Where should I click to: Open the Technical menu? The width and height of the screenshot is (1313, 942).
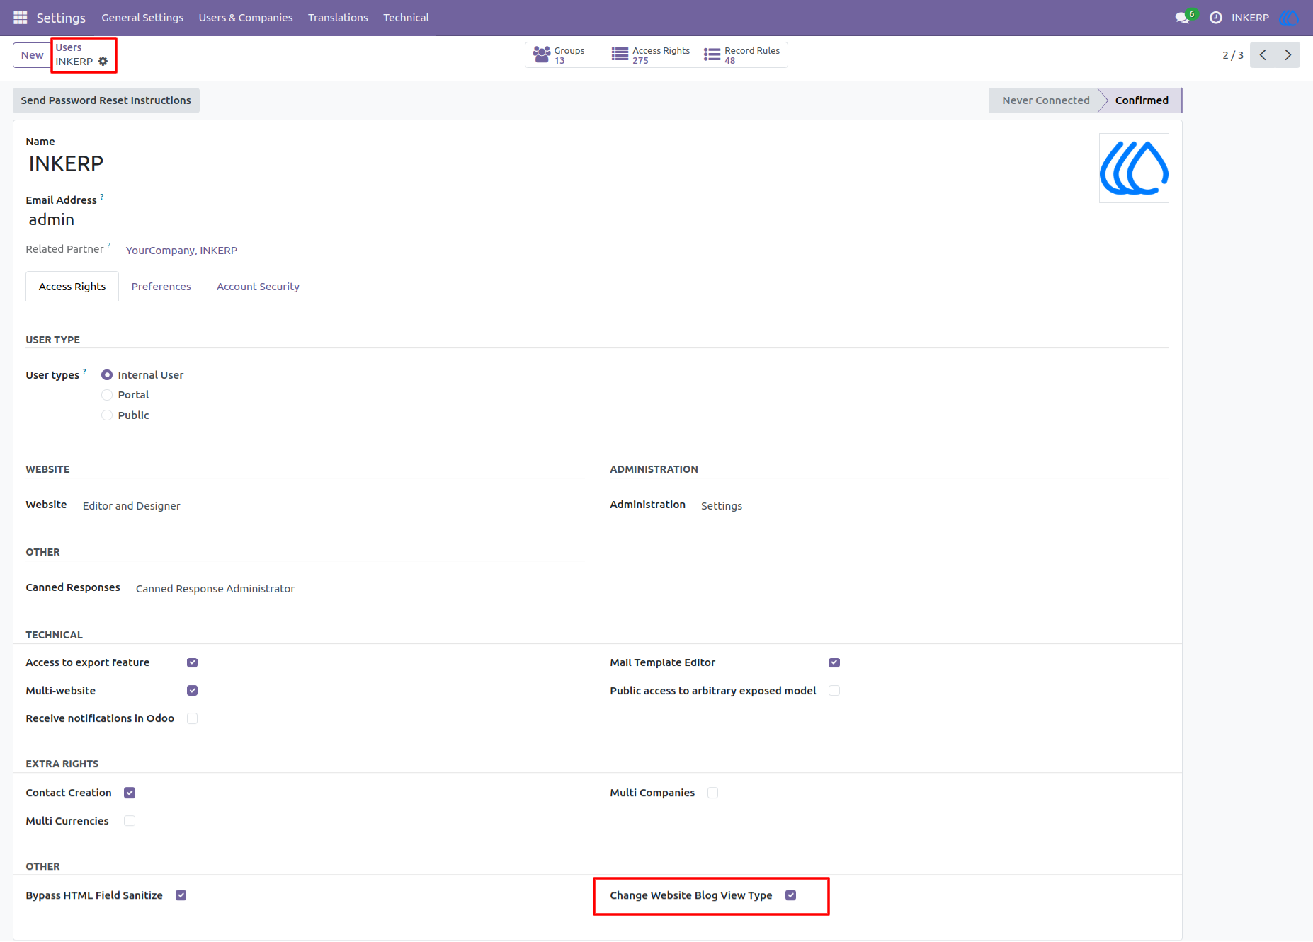tap(406, 18)
